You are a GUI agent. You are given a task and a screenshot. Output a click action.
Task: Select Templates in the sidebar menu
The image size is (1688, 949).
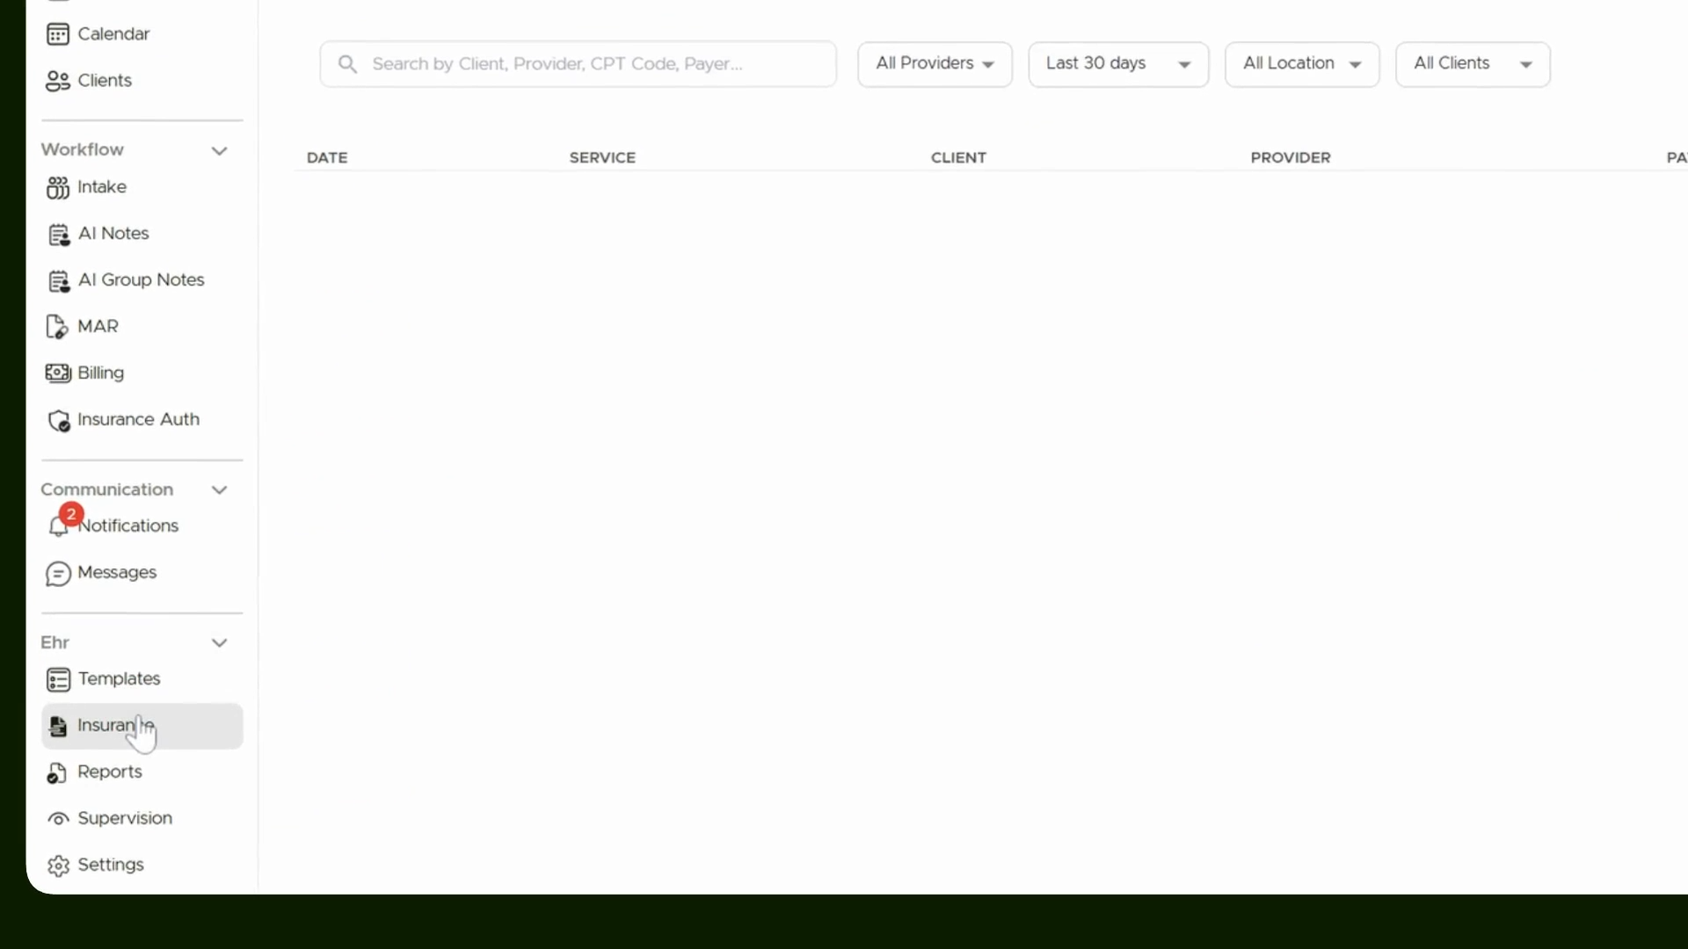point(119,679)
